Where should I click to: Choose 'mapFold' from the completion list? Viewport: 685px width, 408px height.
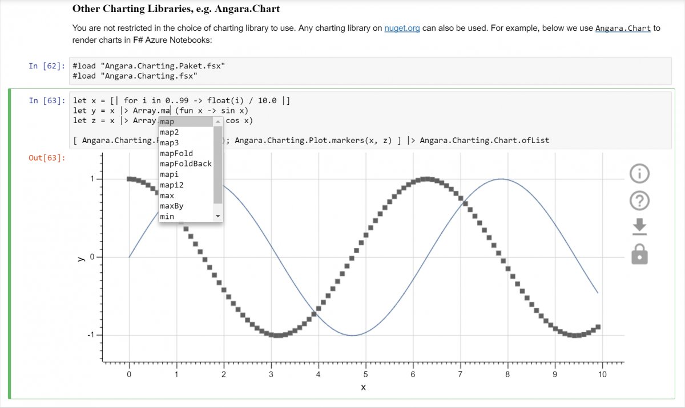[186, 153]
